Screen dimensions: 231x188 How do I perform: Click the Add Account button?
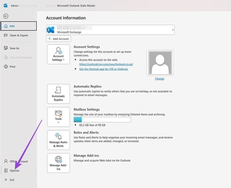(58, 39)
